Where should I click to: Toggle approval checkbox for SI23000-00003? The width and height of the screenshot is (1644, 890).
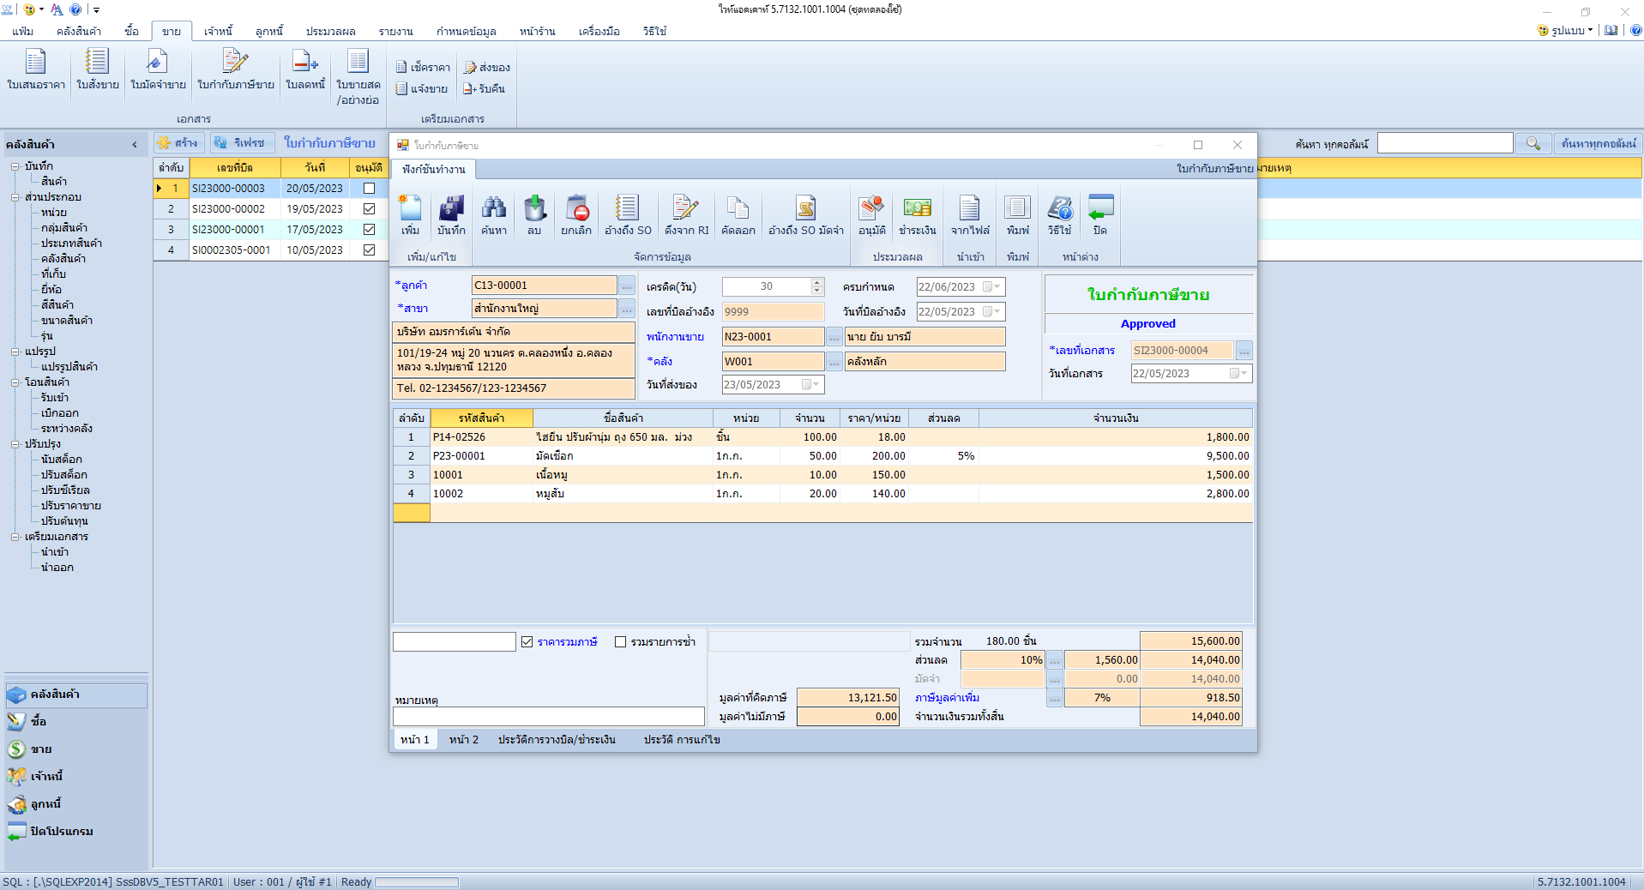tap(369, 188)
